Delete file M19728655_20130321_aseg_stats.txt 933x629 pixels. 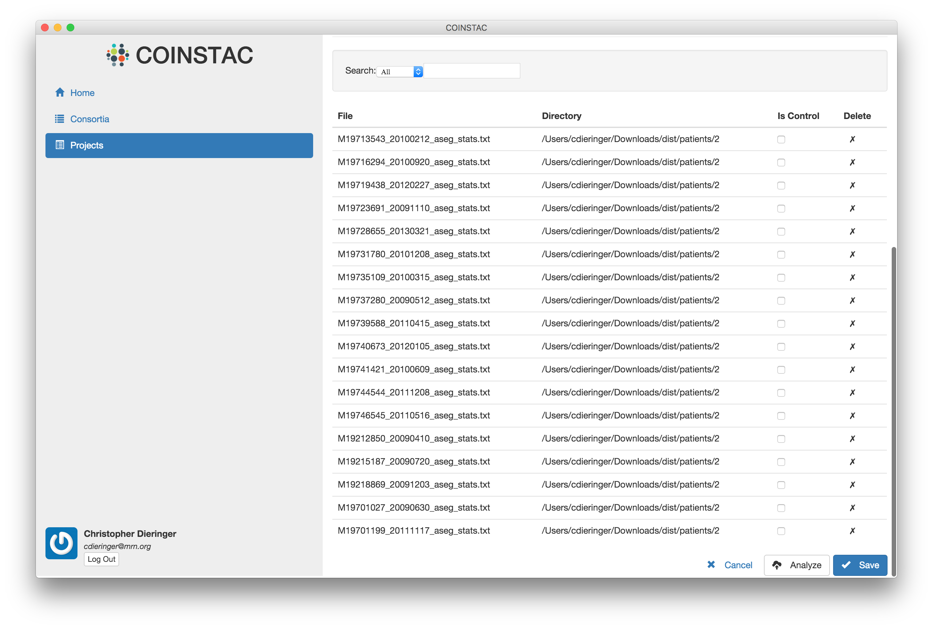[x=852, y=231]
